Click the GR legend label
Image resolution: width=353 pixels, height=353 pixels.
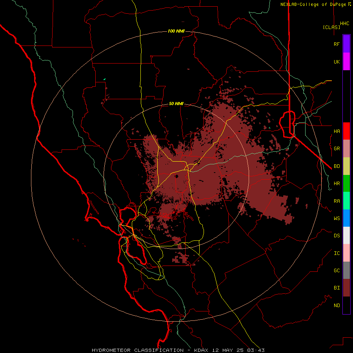337,149
